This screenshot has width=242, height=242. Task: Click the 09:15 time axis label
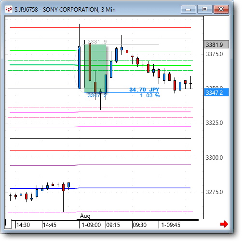[113, 225]
